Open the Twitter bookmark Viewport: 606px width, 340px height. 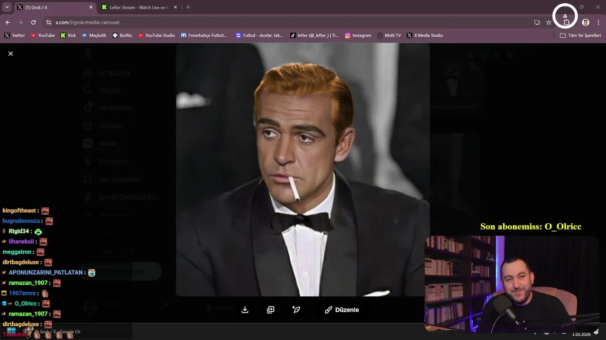click(14, 35)
